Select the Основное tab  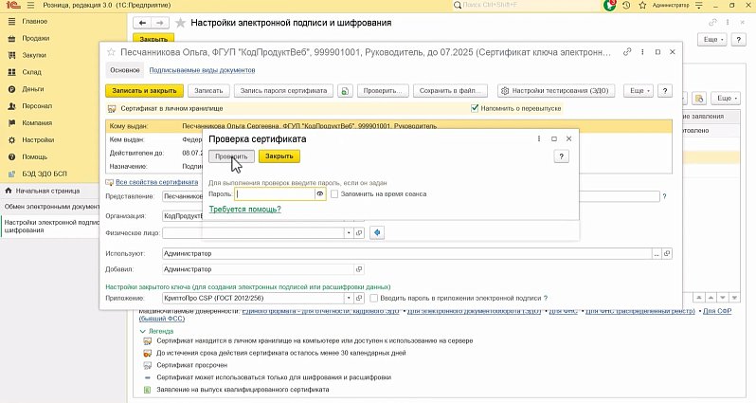click(125, 70)
